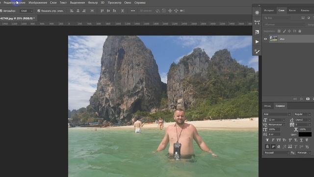Image resolution: width=314 pixels, height=177 pixels.
Task: Select 3D camera video icon
Action: pos(182,11)
